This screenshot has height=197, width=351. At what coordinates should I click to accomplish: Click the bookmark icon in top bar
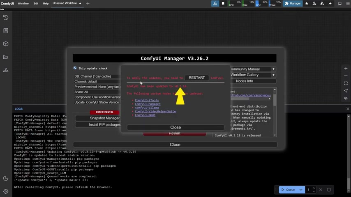coord(223,3)
